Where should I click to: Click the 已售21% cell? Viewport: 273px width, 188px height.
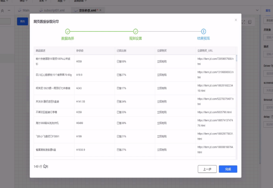(135, 136)
